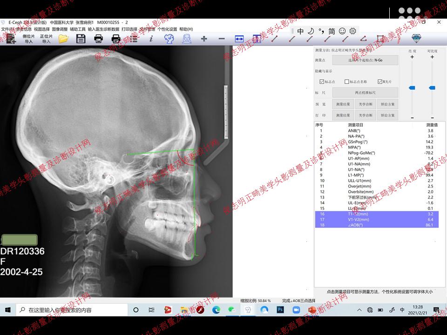
Task: Select the T1-T2(mm) measurement row
Action: [x=377, y=214]
